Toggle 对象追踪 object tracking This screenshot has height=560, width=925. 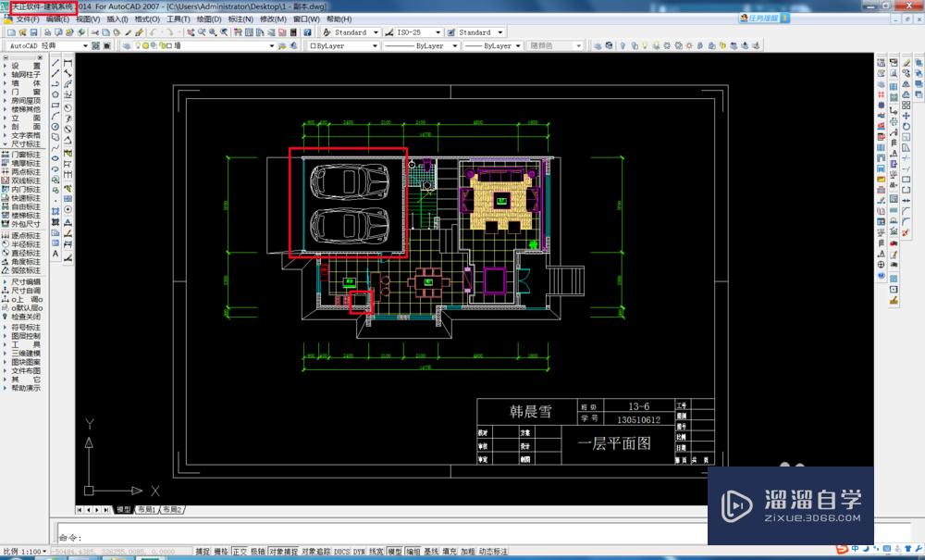316,551
